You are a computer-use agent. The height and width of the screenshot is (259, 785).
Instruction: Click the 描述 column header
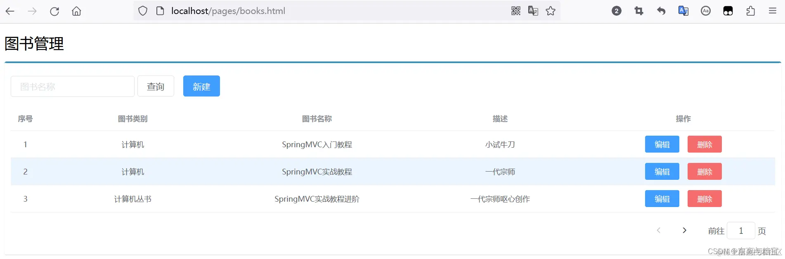pos(500,119)
